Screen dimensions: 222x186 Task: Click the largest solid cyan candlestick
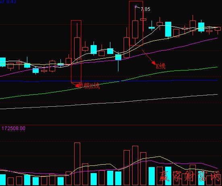pyautogui.click(x=168, y=29)
